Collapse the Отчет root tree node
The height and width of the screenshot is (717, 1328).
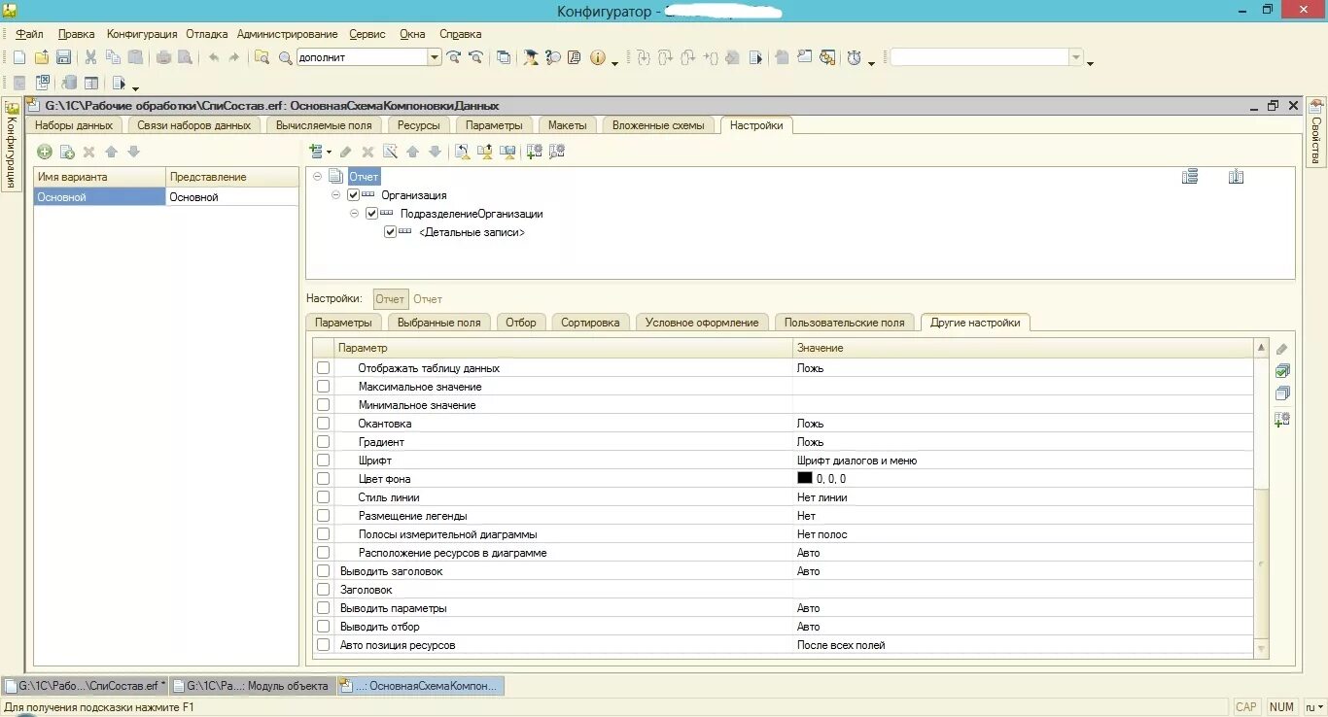pyautogui.click(x=318, y=177)
